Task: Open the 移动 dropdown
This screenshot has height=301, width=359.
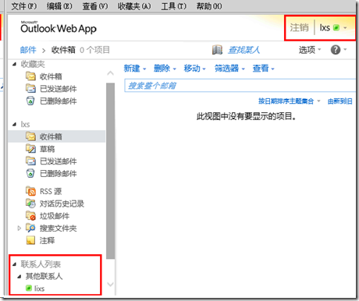Action: point(194,69)
